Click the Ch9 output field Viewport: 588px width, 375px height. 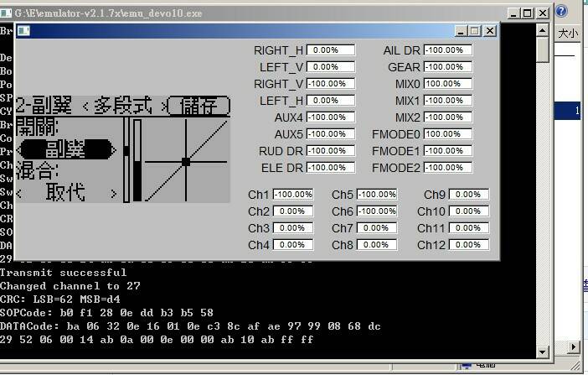pyautogui.click(x=469, y=195)
